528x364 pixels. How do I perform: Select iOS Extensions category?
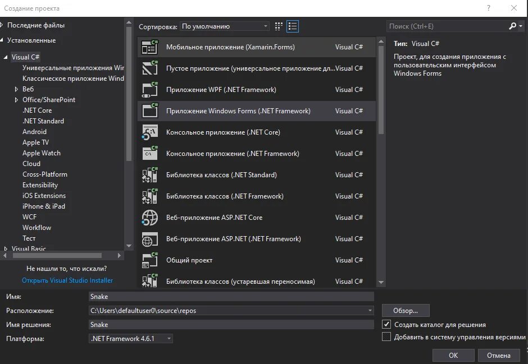[44, 196]
